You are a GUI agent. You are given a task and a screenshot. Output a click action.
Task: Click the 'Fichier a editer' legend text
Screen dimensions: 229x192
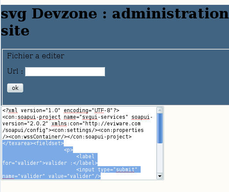click(x=36, y=56)
